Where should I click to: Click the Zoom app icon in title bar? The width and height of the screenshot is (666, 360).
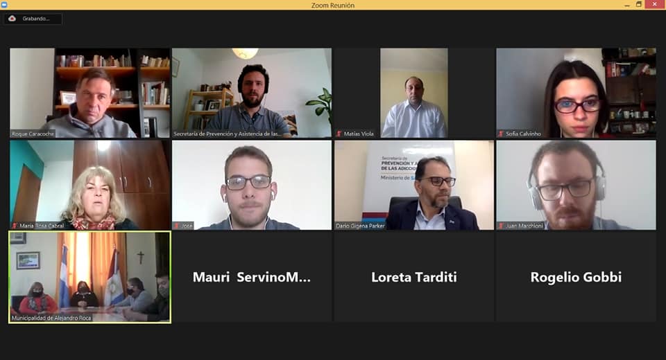pos(4,5)
